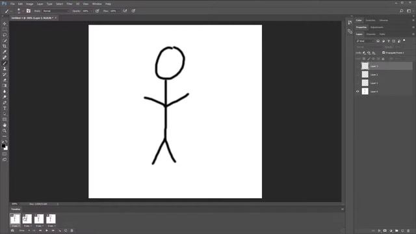Open the Kind filter dropdown in Layers panel

pyautogui.click(x=365, y=41)
